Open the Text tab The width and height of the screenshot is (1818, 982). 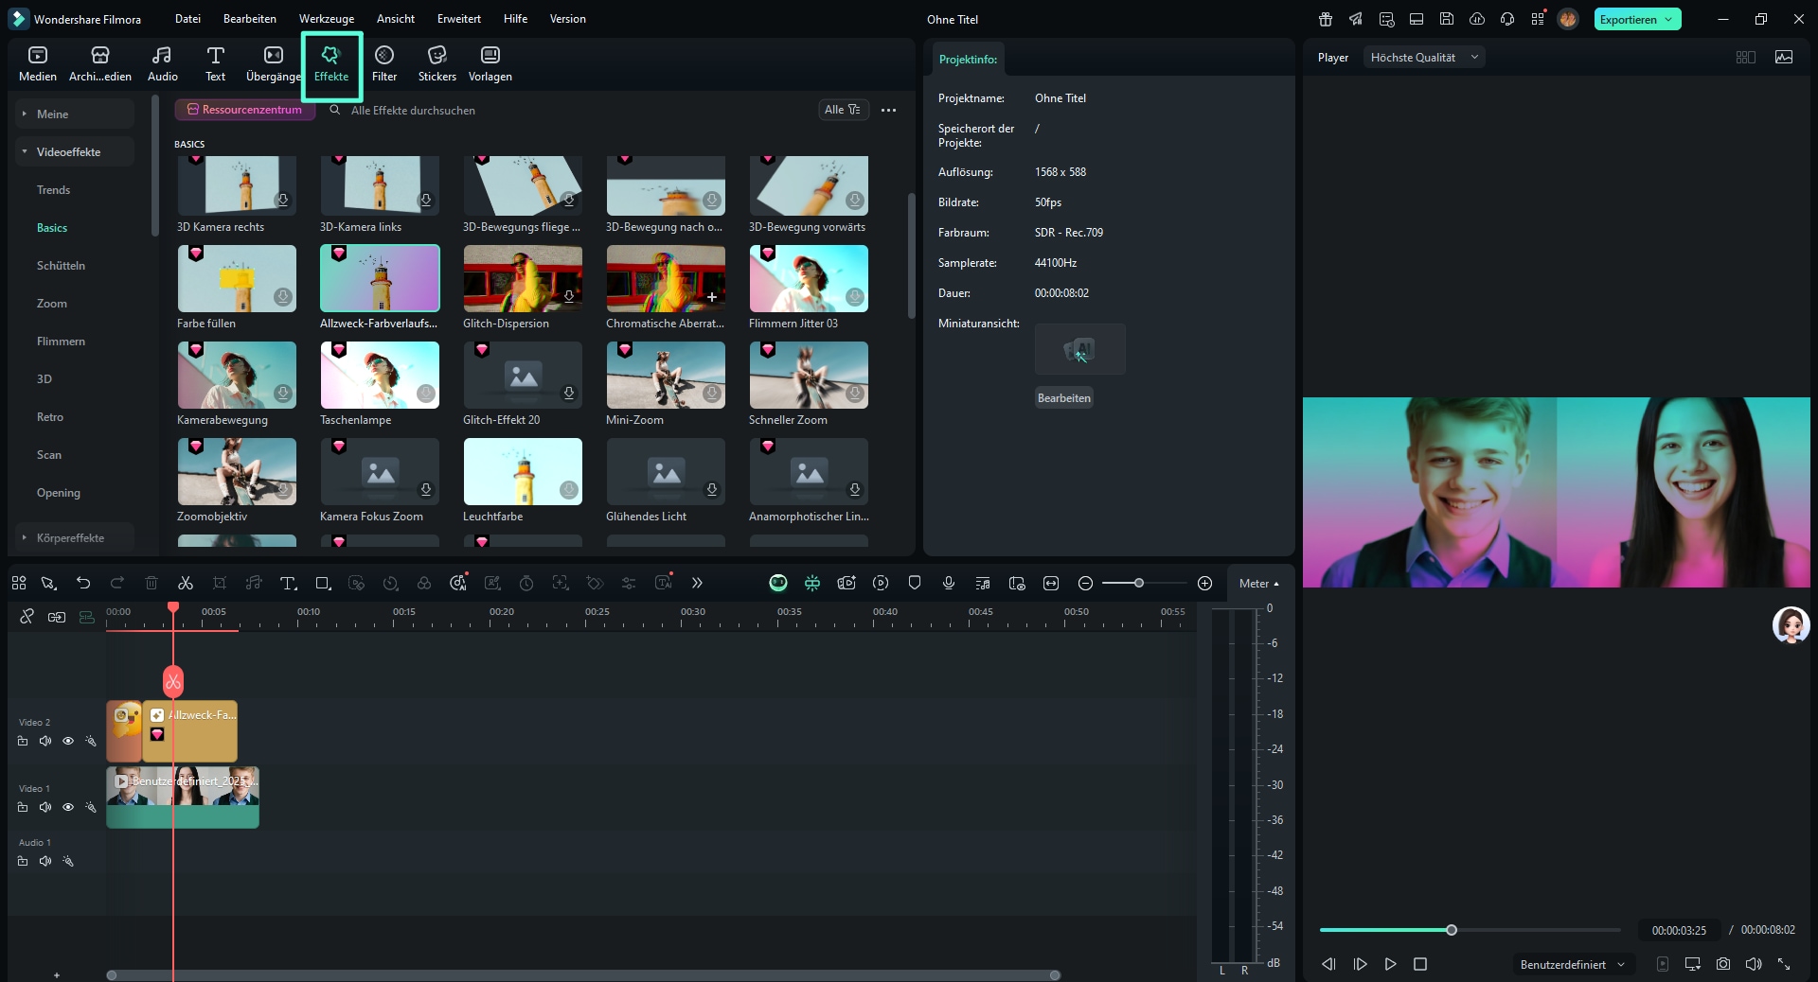216,63
